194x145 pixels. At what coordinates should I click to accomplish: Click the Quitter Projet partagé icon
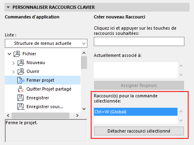pos(21,89)
